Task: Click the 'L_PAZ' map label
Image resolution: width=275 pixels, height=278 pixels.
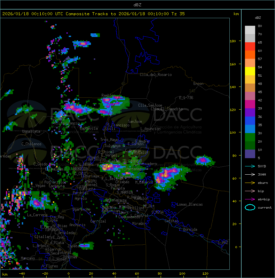Action: coord(223,243)
